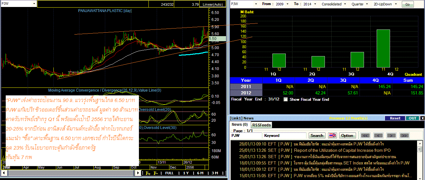Screen dimensions: 425x180
Task: Open the Consolidated statement type dropdown
Action: (345, 4)
